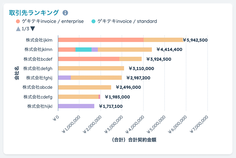Click the salmon segment of 株式会社bcdef bar
The image size is (236, 158).
tap(88, 59)
